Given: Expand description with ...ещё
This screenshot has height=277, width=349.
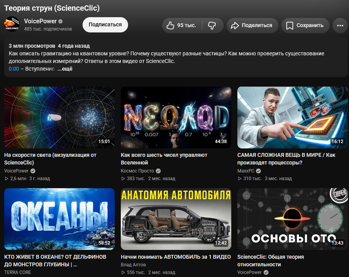Looking at the screenshot, I should coord(65,69).
